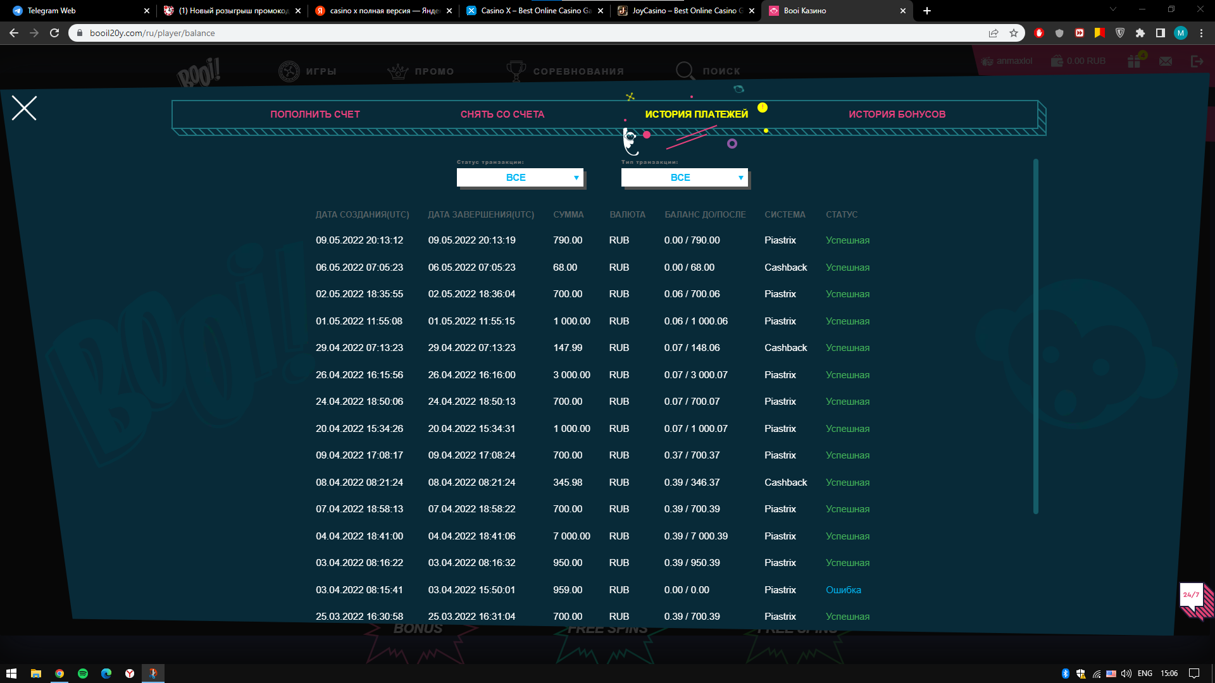Click the browser reload page icon
This screenshot has height=683, width=1215.
[x=54, y=33]
